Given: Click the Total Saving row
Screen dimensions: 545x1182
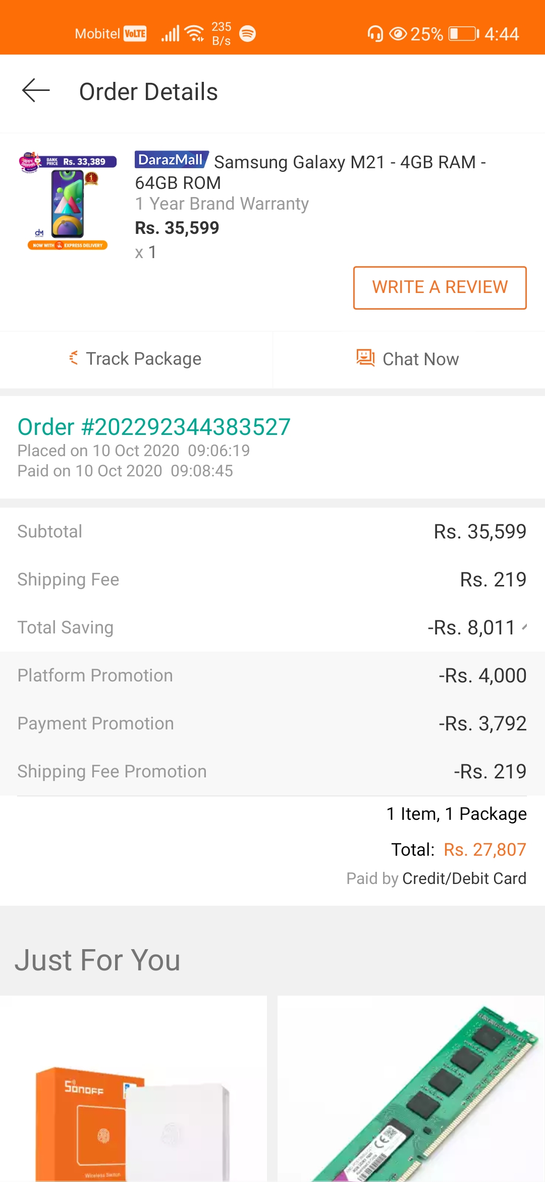Looking at the screenshot, I should 272,627.
